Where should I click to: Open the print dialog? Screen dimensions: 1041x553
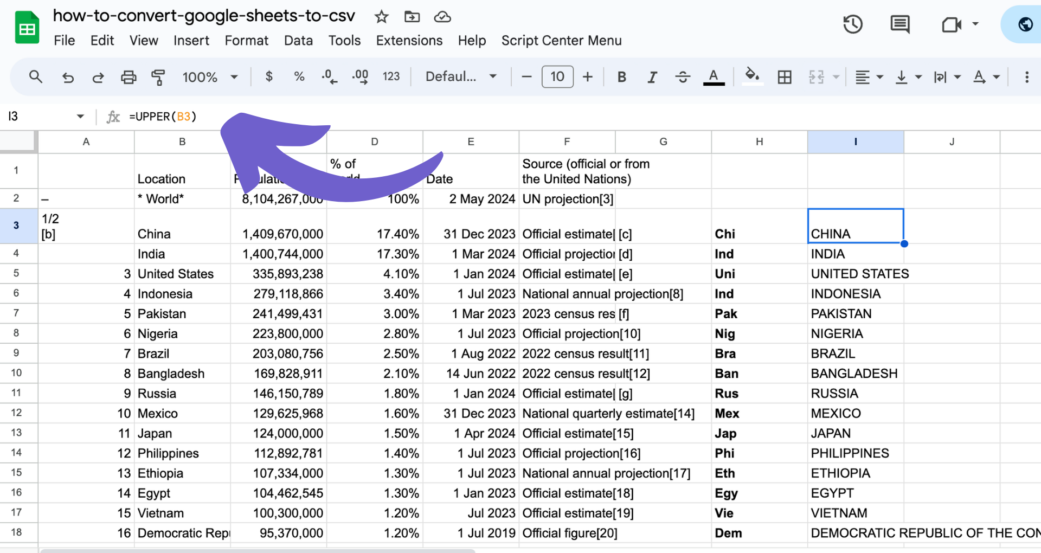(128, 76)
